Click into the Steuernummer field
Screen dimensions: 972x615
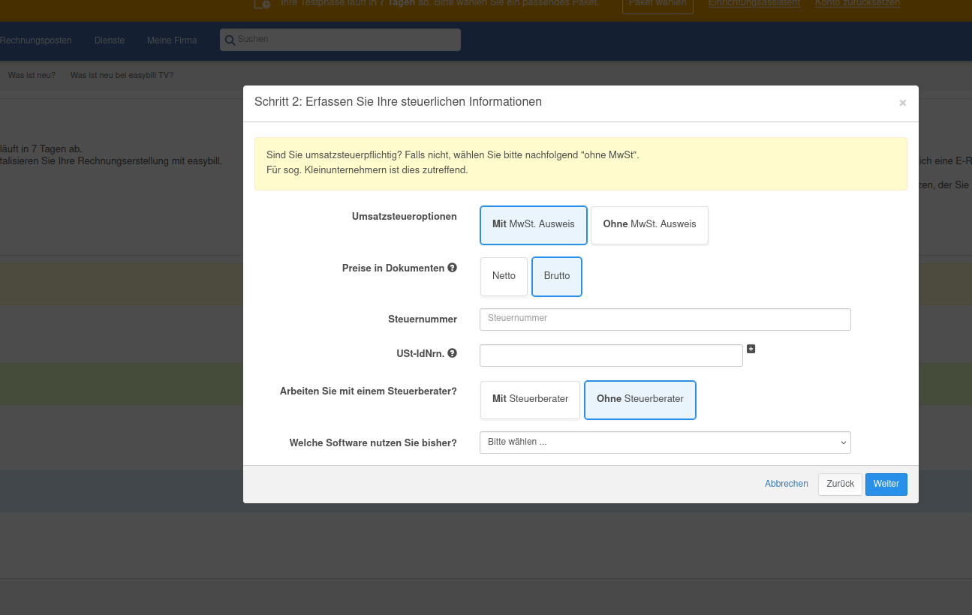664,319
